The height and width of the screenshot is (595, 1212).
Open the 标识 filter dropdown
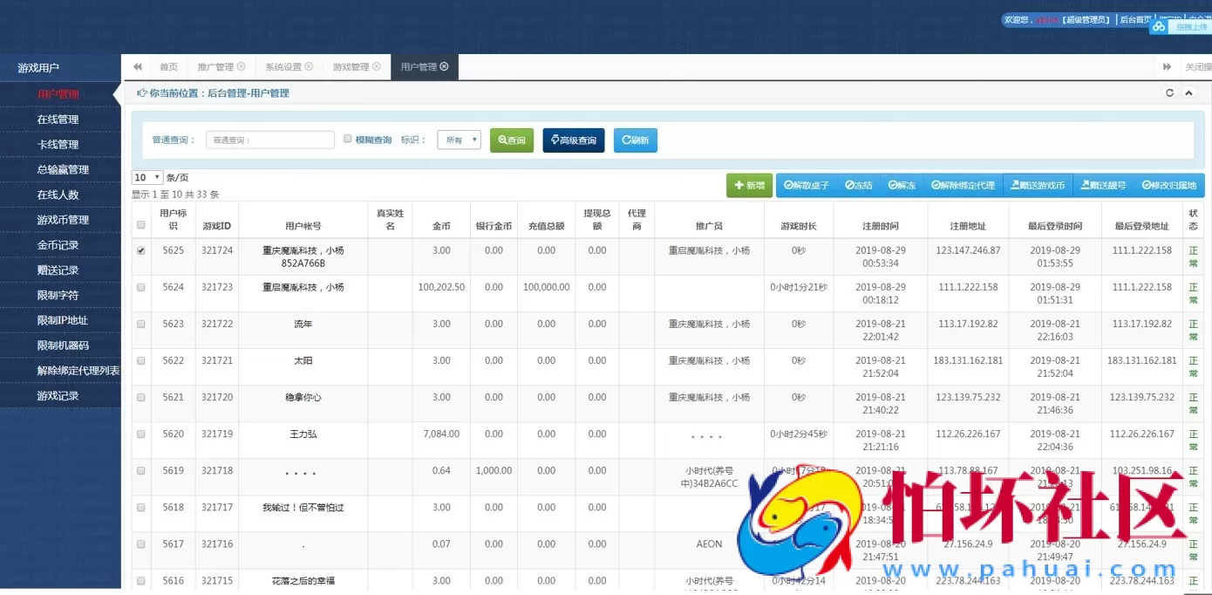[459, 139]
